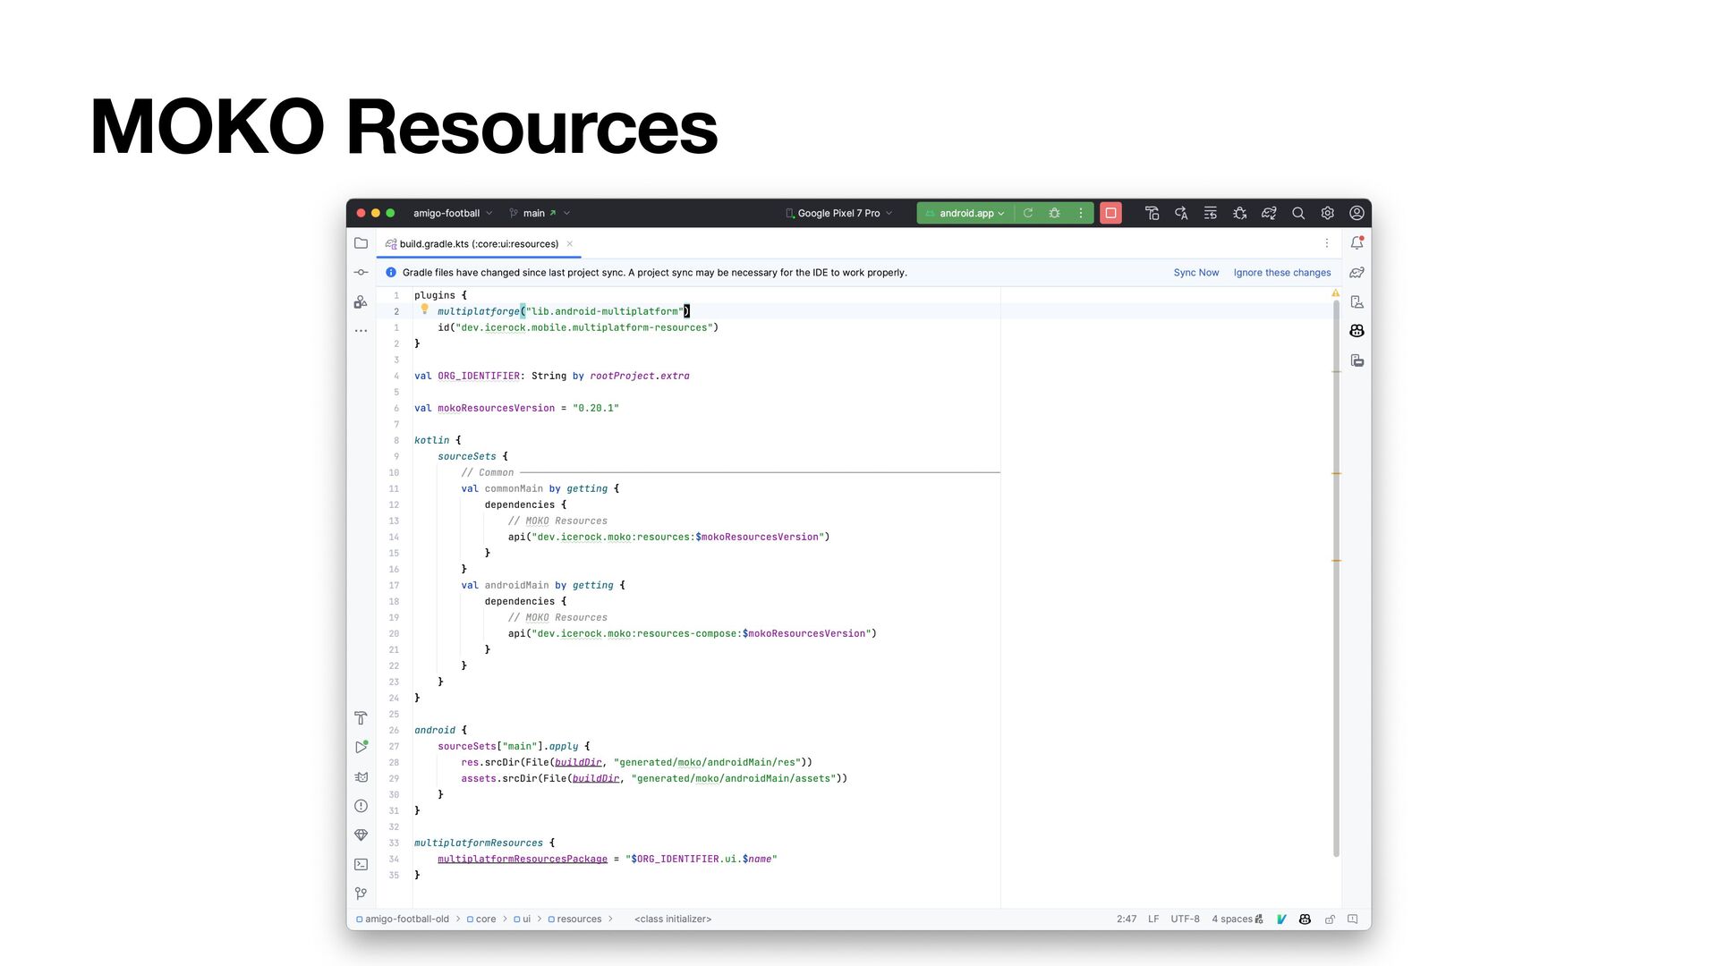This screenshot has height=966, width=1718.
Task: Click the resources-compose api dependency line
Action: (x=693, y=633)
